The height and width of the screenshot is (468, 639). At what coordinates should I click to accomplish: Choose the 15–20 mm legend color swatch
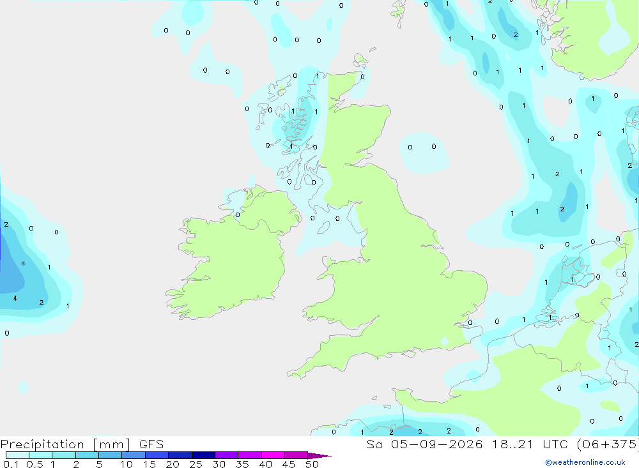coord(157,455)
